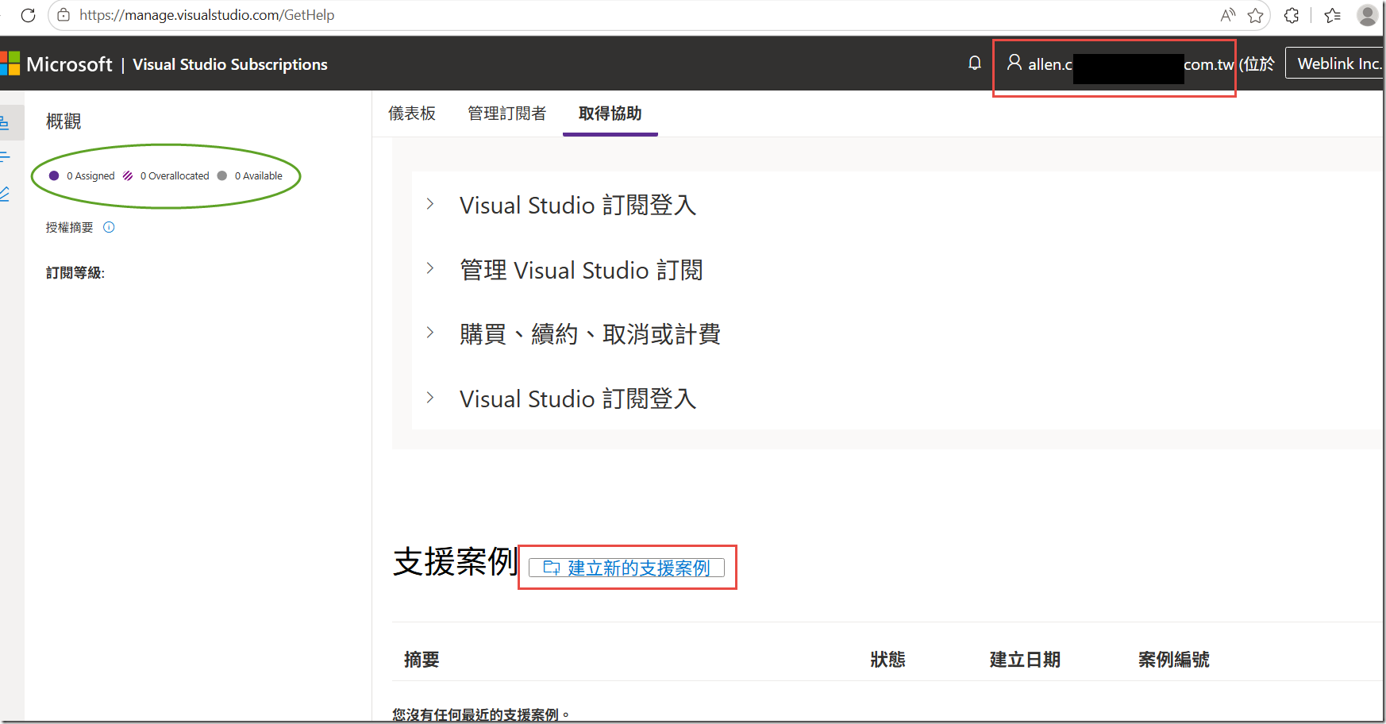Click the browser refresh icon
The width and height of the screenshot is (1386, 724).
pyautogui.click(x=28, y=15)
